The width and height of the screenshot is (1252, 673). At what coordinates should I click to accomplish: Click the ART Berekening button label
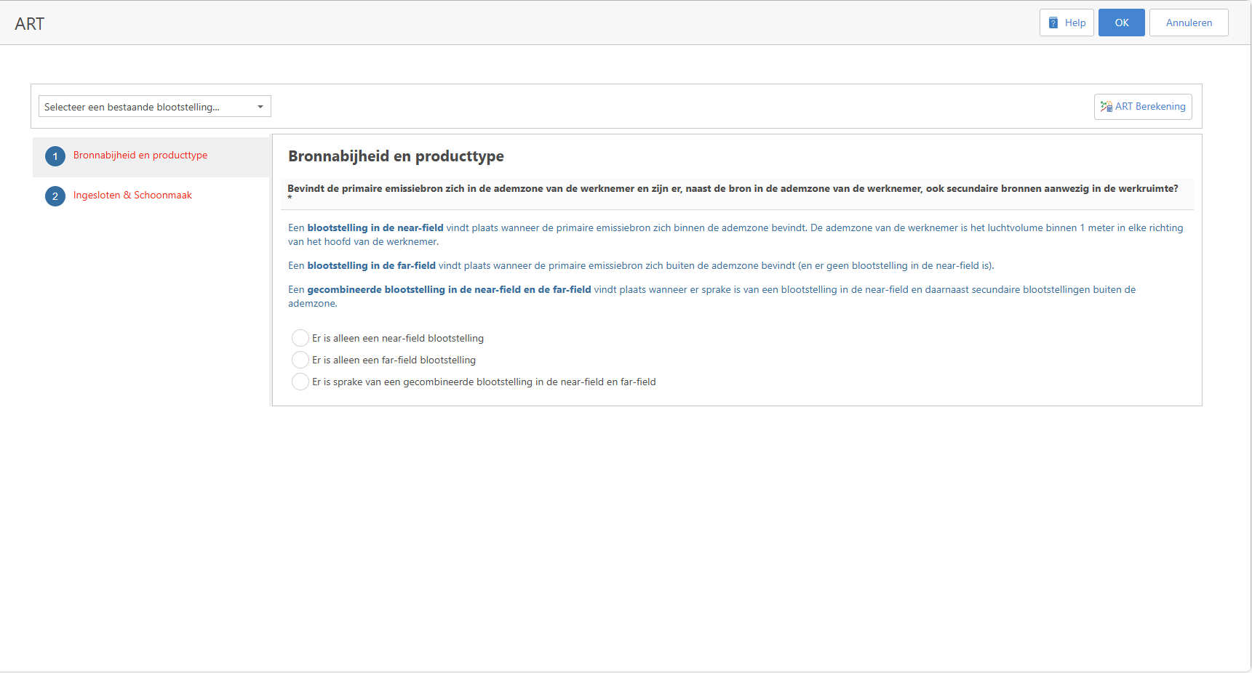coord(1150,107)
